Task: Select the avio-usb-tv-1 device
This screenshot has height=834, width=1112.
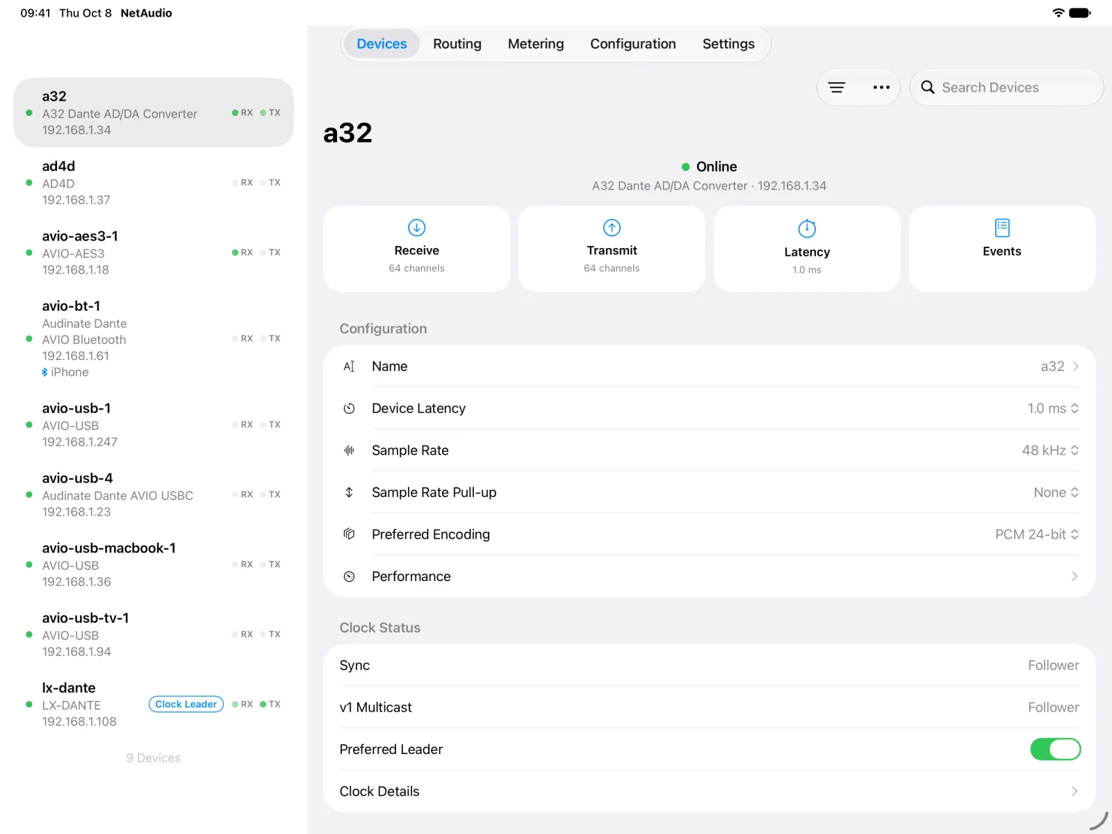Action: pyautogui.click(x=154, y=635)
